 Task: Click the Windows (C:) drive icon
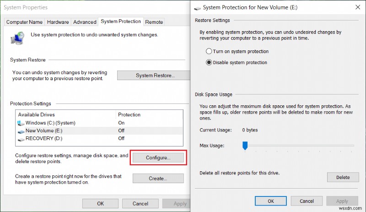click(21, 123)
